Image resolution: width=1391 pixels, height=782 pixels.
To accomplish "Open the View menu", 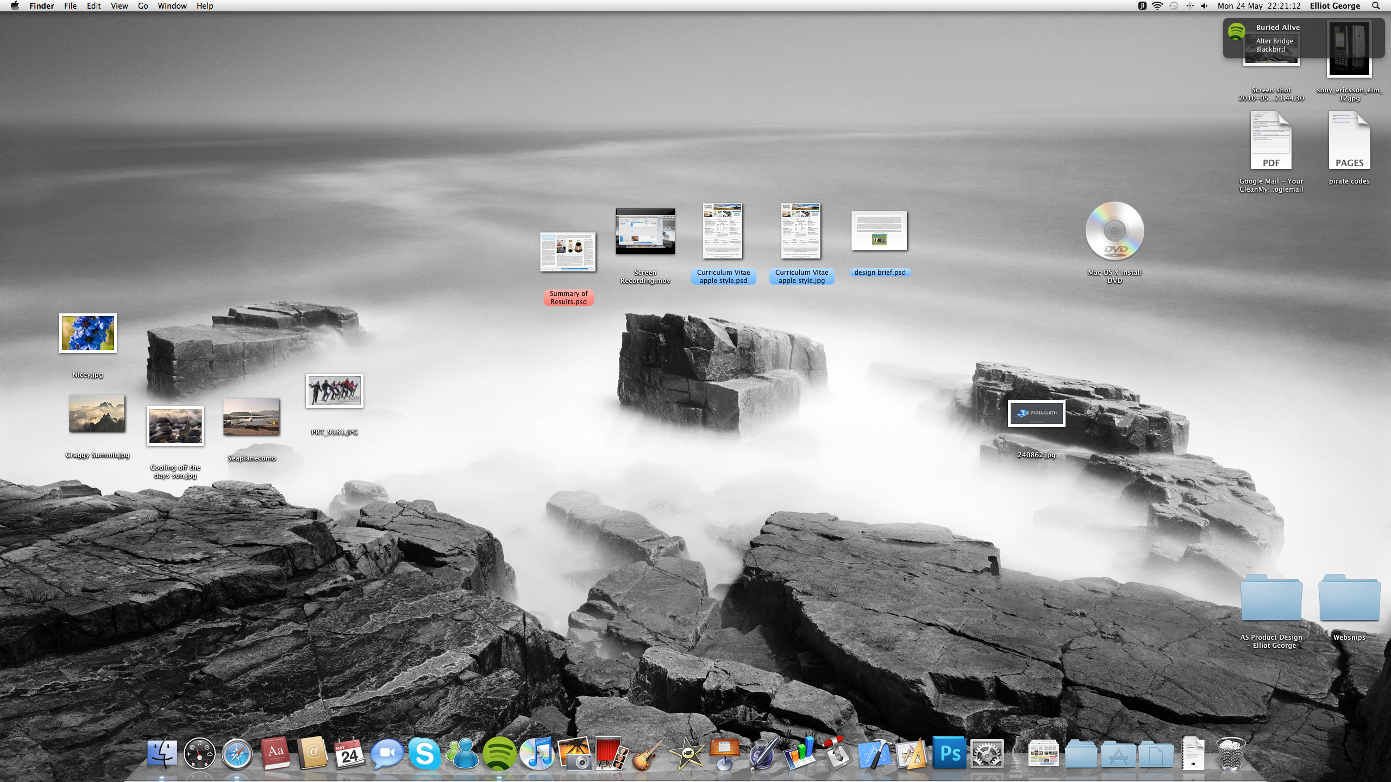I will 119,6.
